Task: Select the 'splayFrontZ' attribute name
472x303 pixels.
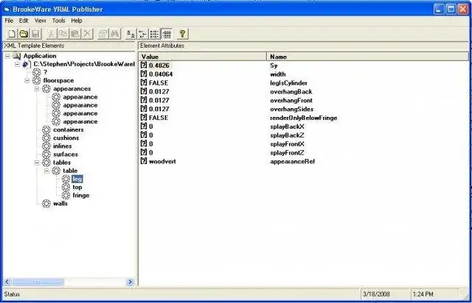Action: [287, 152]
